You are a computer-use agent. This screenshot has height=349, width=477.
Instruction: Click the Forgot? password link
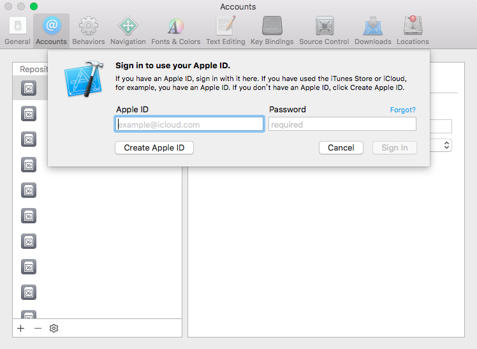(402, 110)
